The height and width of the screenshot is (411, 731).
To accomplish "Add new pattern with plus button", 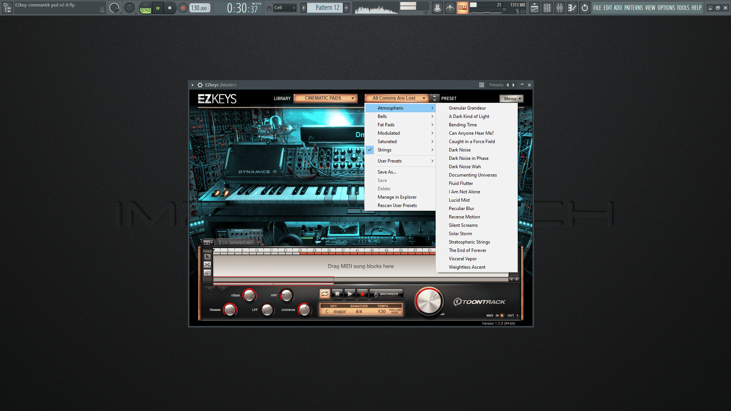I will pyautogui.click(x=346, y=8).
